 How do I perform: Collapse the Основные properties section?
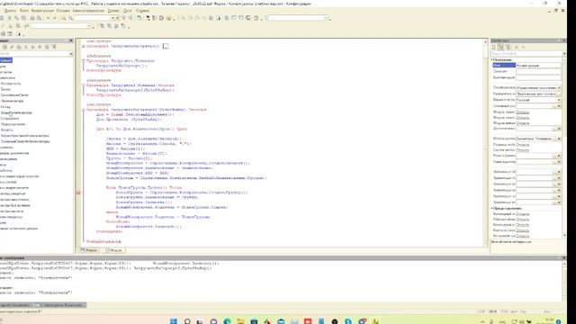pyautogui.click(x=492, y=59)
